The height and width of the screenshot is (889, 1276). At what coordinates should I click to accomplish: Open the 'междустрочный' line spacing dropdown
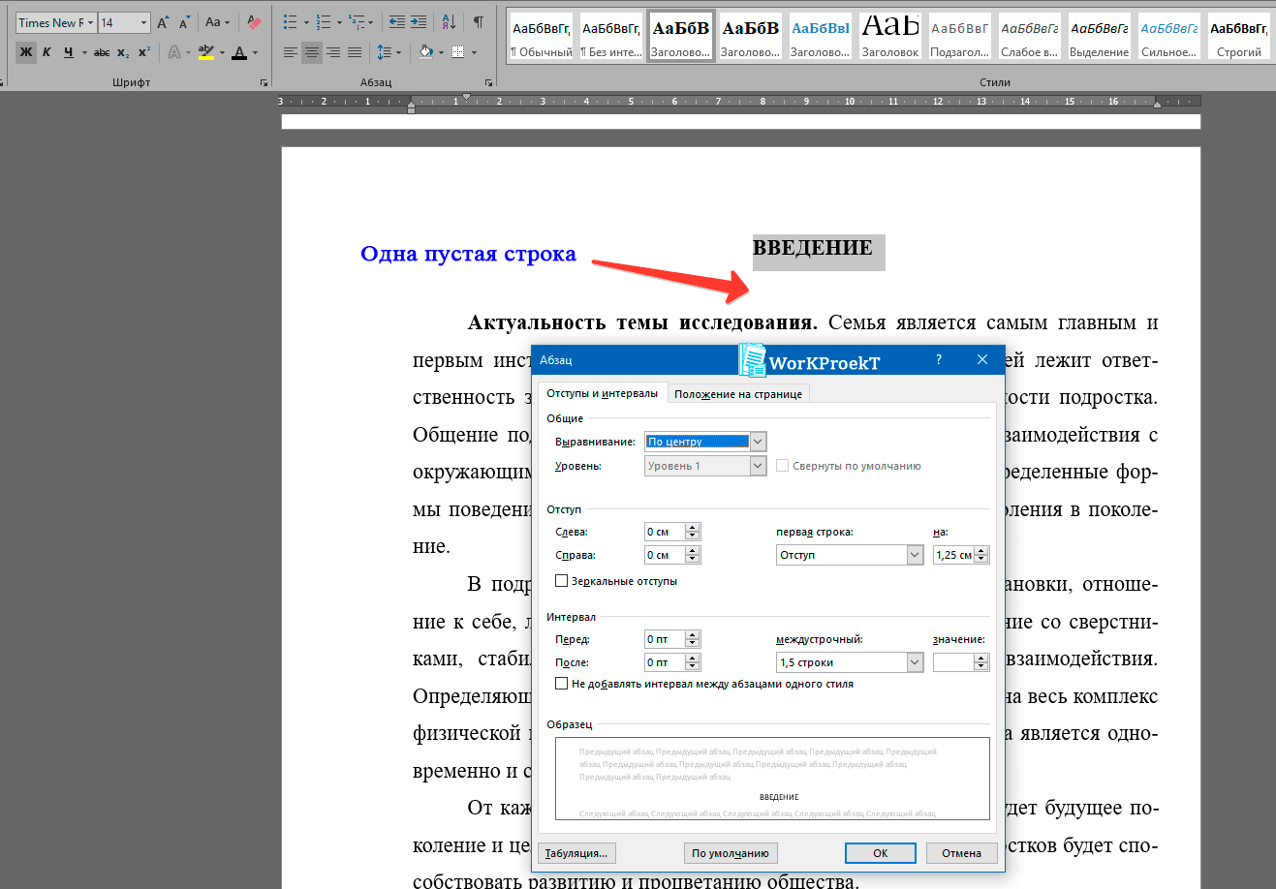915,662
